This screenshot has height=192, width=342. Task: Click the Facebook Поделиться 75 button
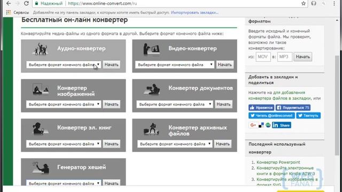tap(293, 108)
